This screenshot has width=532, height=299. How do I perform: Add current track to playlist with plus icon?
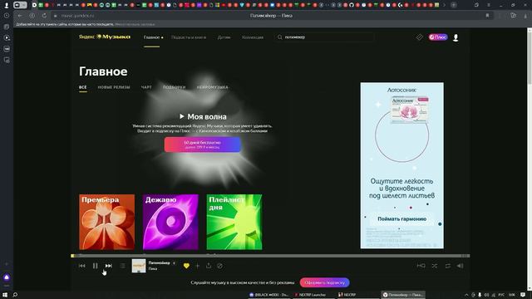pyautogui.click(x=198, y=266)
